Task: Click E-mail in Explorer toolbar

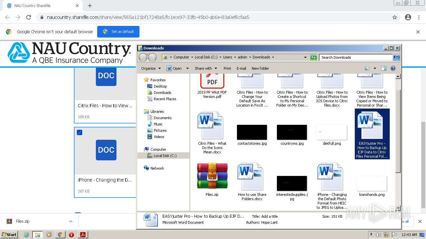Action: click(241, 68)
